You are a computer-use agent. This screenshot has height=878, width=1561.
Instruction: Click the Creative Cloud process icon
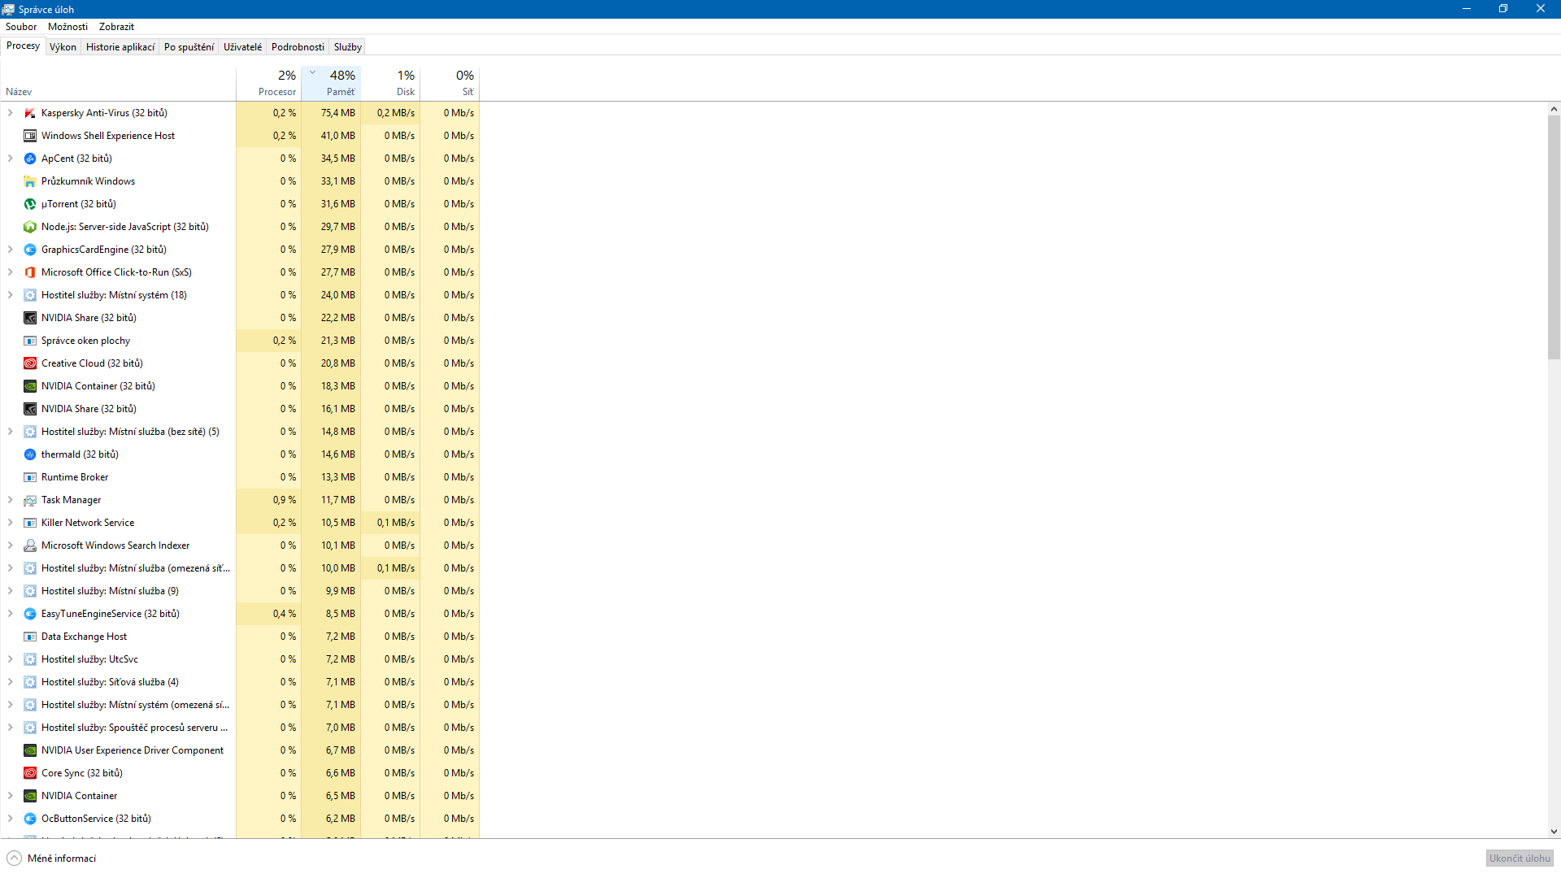point(30,363)
